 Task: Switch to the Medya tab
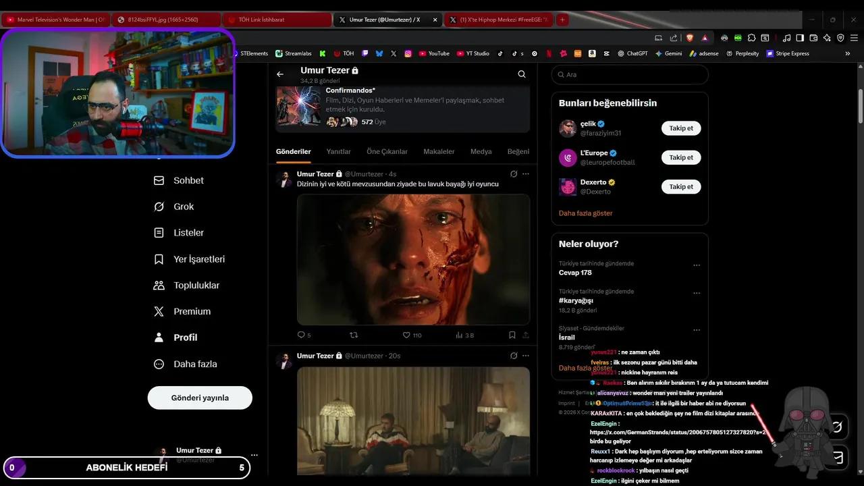(481, 152)
